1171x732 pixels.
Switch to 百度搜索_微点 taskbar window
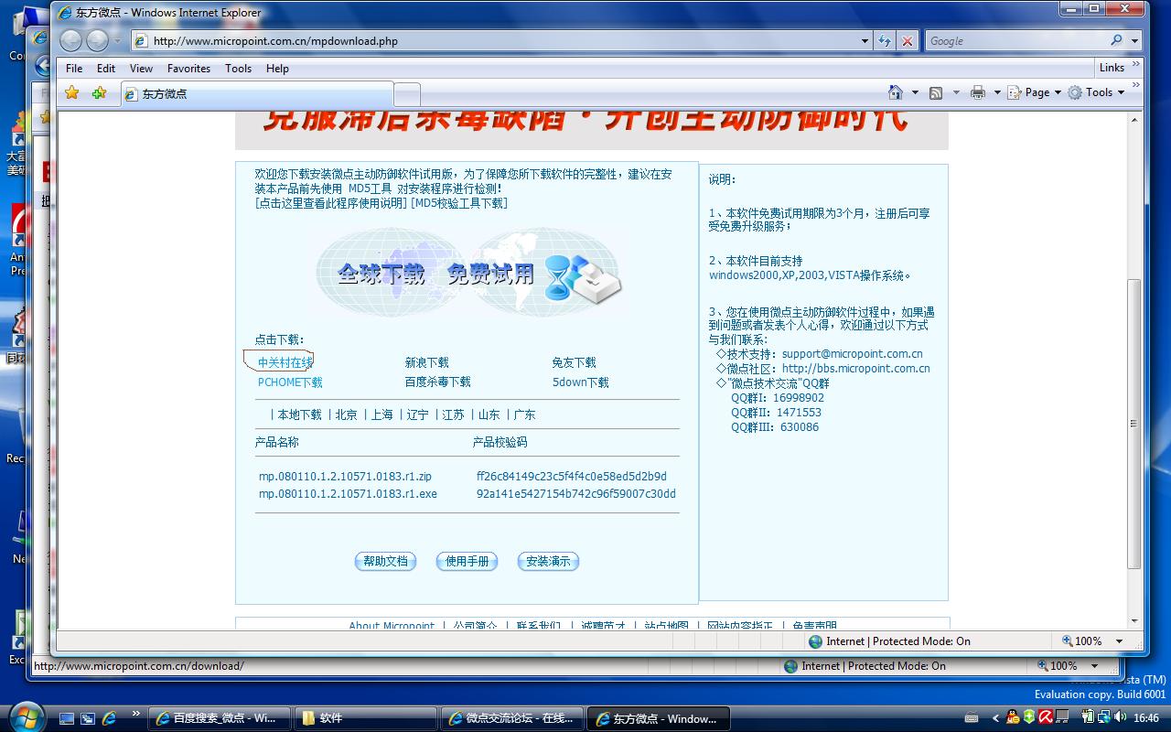(x=219, y=718)
